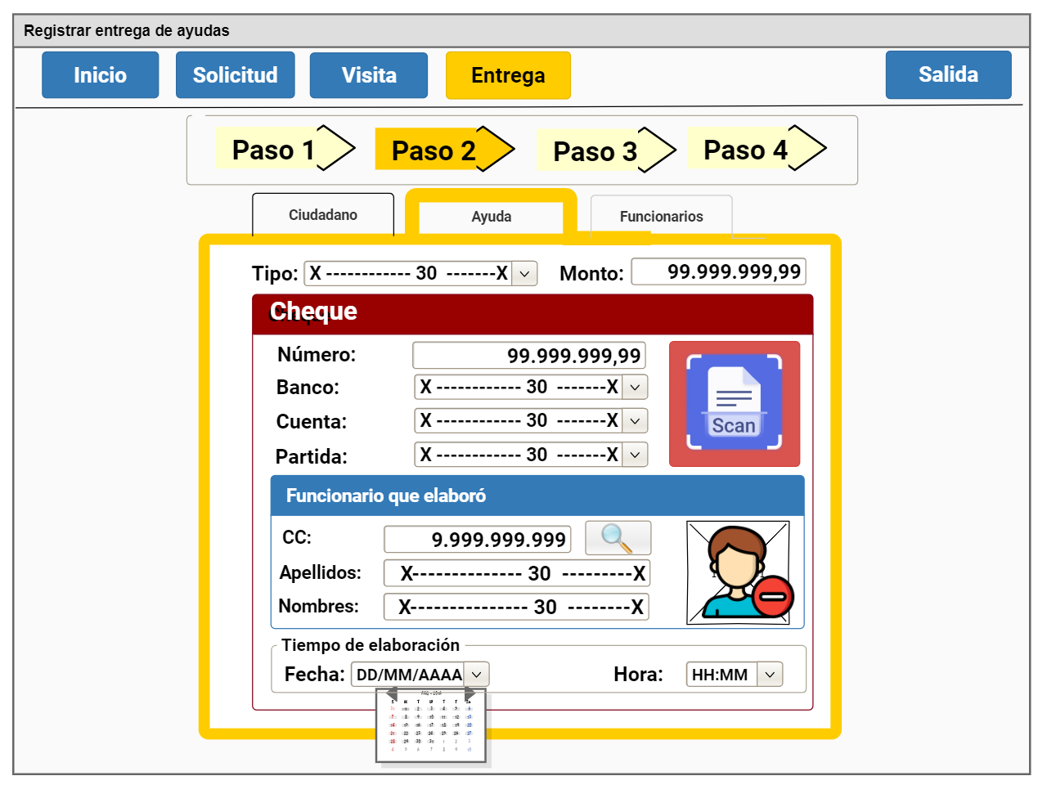Click the magnifying glass search button

(x=618, y=538)
